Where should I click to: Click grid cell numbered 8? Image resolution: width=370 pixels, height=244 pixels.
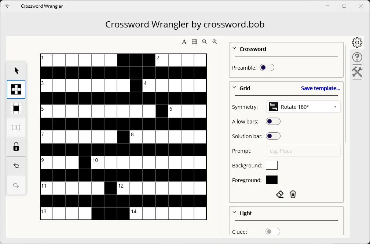(x=136, y=137)
